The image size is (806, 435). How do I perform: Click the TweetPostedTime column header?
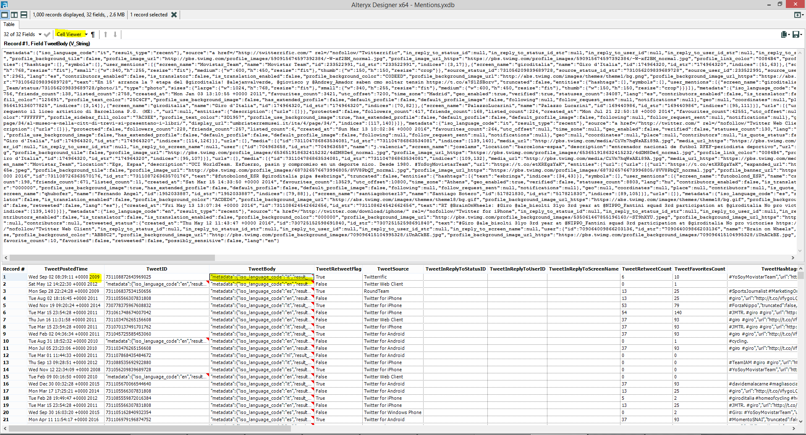pos(66,269)
